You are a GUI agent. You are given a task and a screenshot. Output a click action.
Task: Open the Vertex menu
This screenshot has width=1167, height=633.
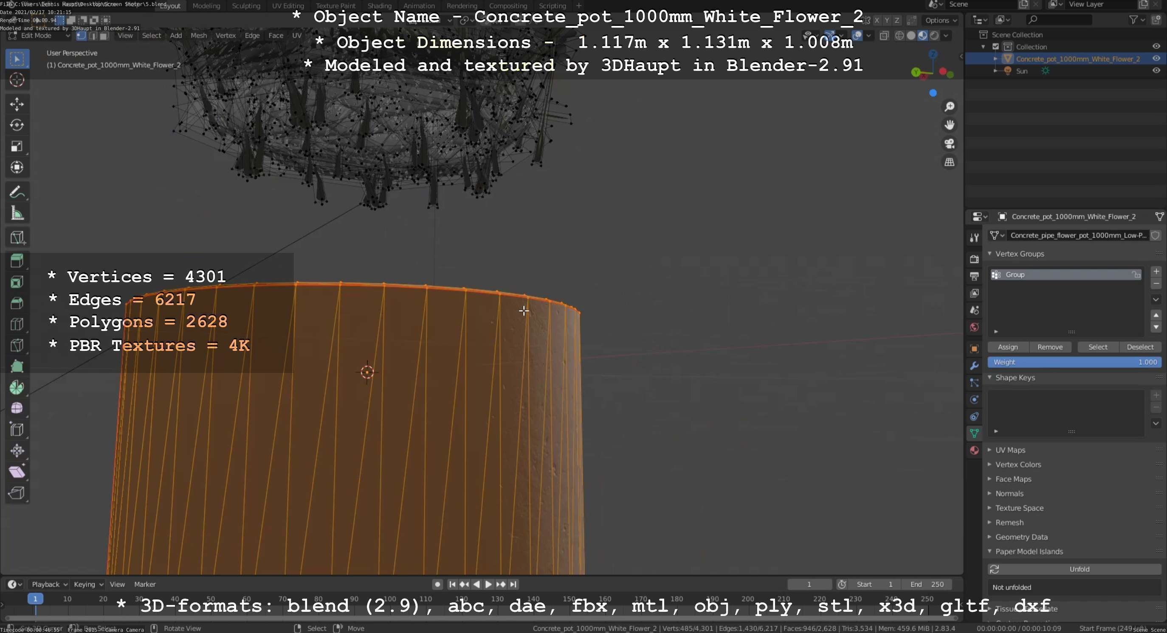point(226,35)
